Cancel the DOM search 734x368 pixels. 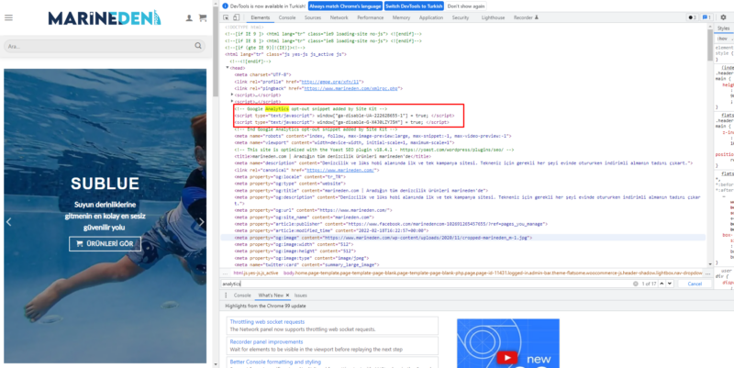pyautogui.click(x=695, y=284)
